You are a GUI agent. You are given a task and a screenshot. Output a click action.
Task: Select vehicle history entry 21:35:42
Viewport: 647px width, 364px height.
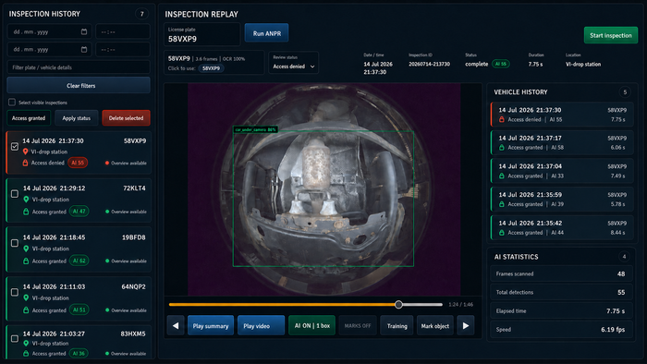pos(562,227)
